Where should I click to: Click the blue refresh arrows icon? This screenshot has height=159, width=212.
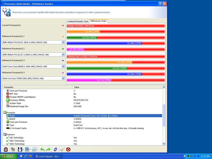coord(55,149)
